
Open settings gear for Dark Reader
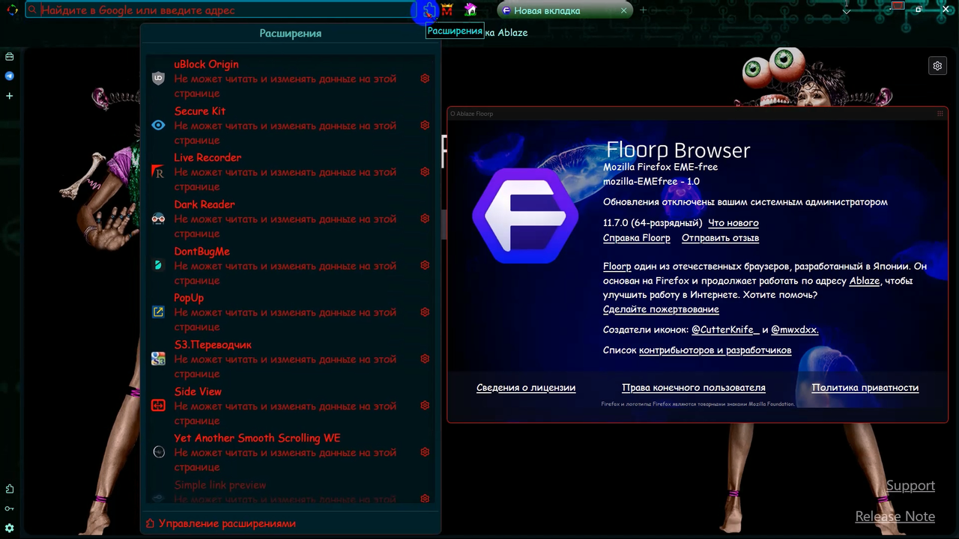(425, 219)
